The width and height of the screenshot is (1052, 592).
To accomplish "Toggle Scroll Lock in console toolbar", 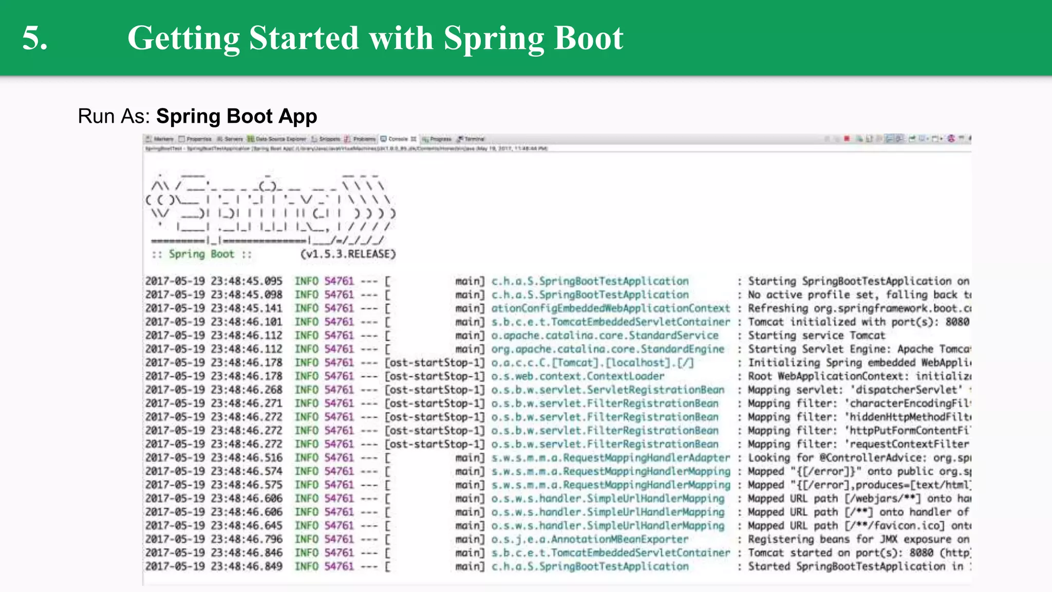I will [x=879, y=139].
